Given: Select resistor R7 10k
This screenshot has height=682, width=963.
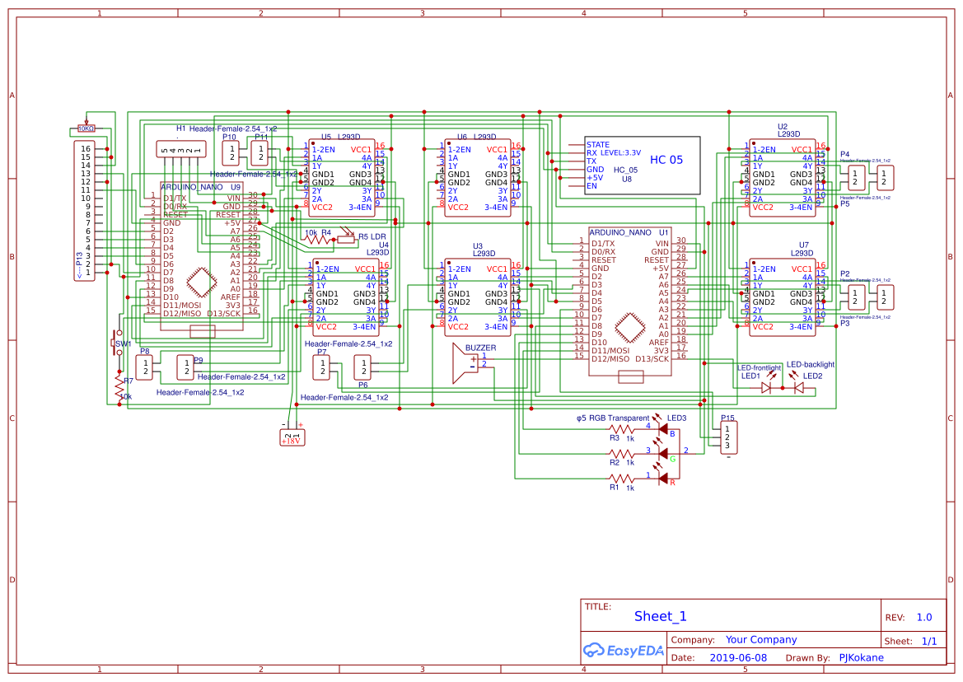Looking at the screenshot, I should [118, 387].
